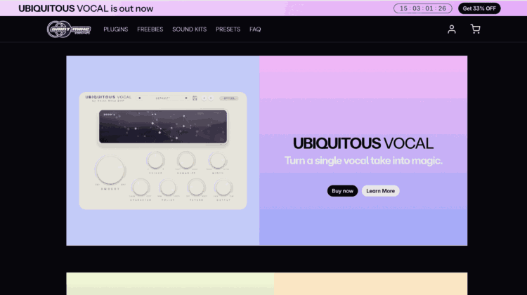This screenshot has height=295, width=527.
Task: Click the Get 33% OFF button
Action: tap(479, 8)
